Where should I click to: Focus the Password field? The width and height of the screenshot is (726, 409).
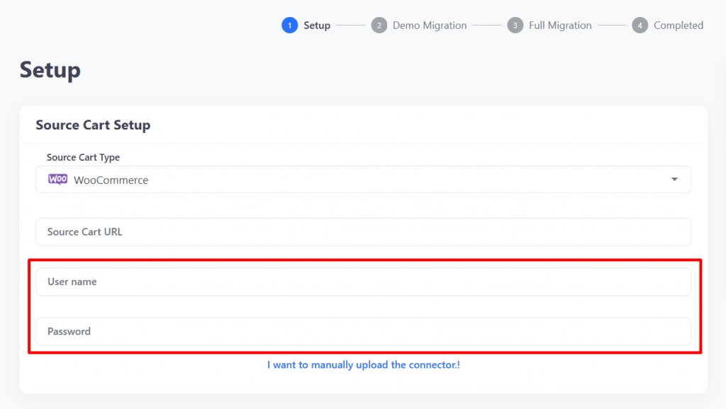point(364,331)
